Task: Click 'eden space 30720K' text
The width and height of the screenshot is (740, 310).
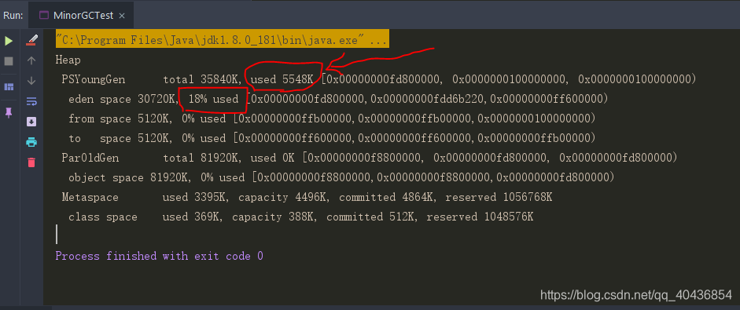Action: 122,100
